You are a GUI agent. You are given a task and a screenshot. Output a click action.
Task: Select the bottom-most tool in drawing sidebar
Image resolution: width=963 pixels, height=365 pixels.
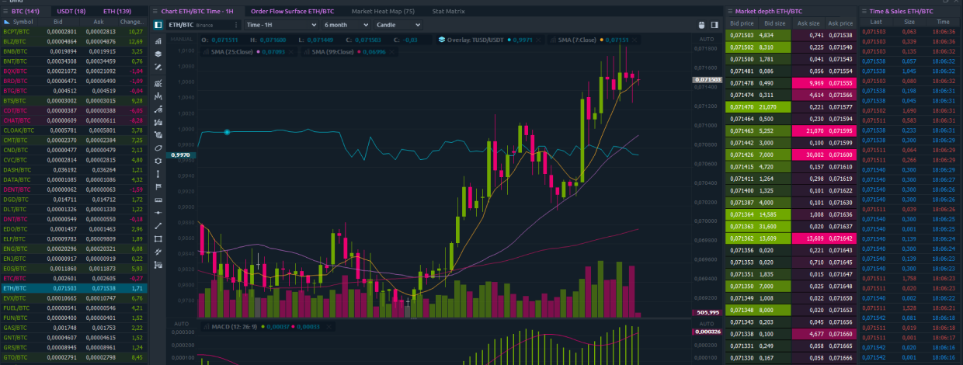pyautogui.click(x=158, y=265)
